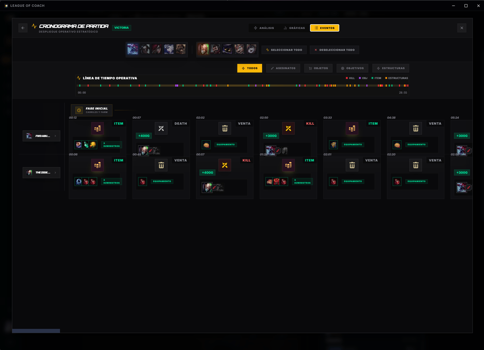
Task: Toggle the first champion portrait of the left team
Action: coord(132,49)
